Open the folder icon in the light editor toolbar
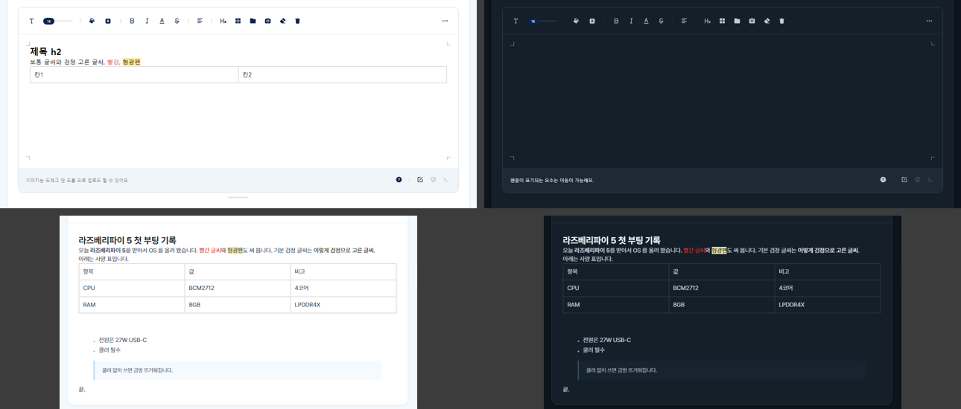This screenshot has height=409, width=961. pyautogui.click(x=253, y=21)
